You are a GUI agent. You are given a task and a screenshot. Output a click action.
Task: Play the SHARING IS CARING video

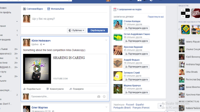click(x=37, y=69)
